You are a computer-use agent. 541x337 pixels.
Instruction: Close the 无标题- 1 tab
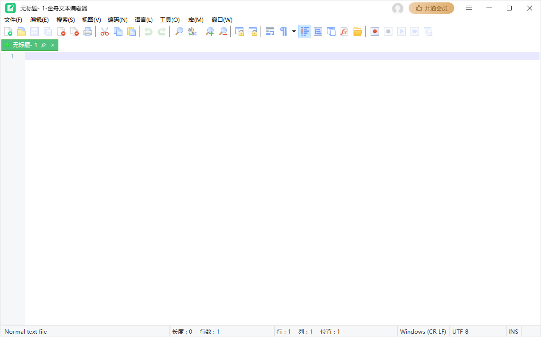pos(53,45)
